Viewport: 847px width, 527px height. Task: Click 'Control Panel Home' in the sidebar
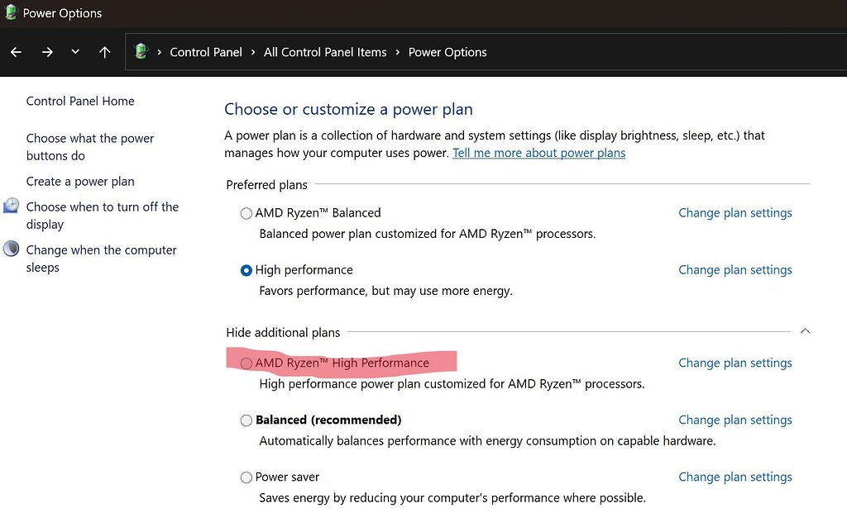tap(80, 101)
